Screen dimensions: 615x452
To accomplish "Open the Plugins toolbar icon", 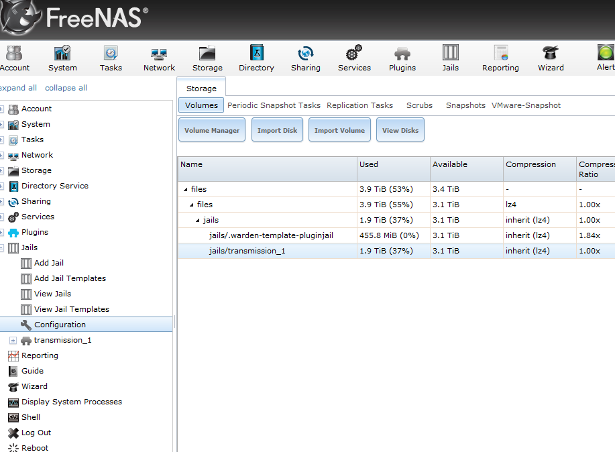I will [x=402, y=58].
